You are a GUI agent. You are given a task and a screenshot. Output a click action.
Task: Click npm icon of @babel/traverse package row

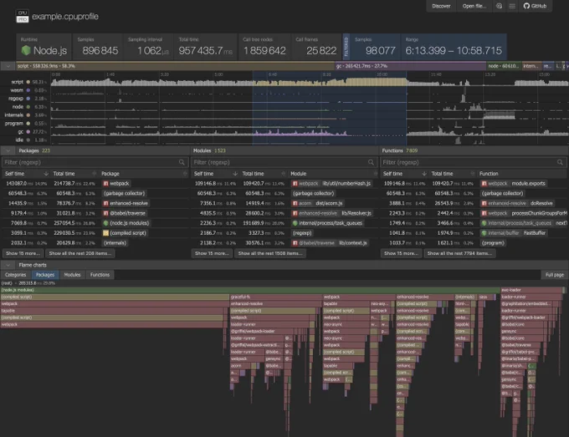(106, 213)
